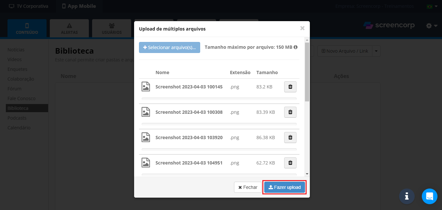Open Podcasts in the sidebar
Viewport: 442px width, 210px height.
[17, 118]
